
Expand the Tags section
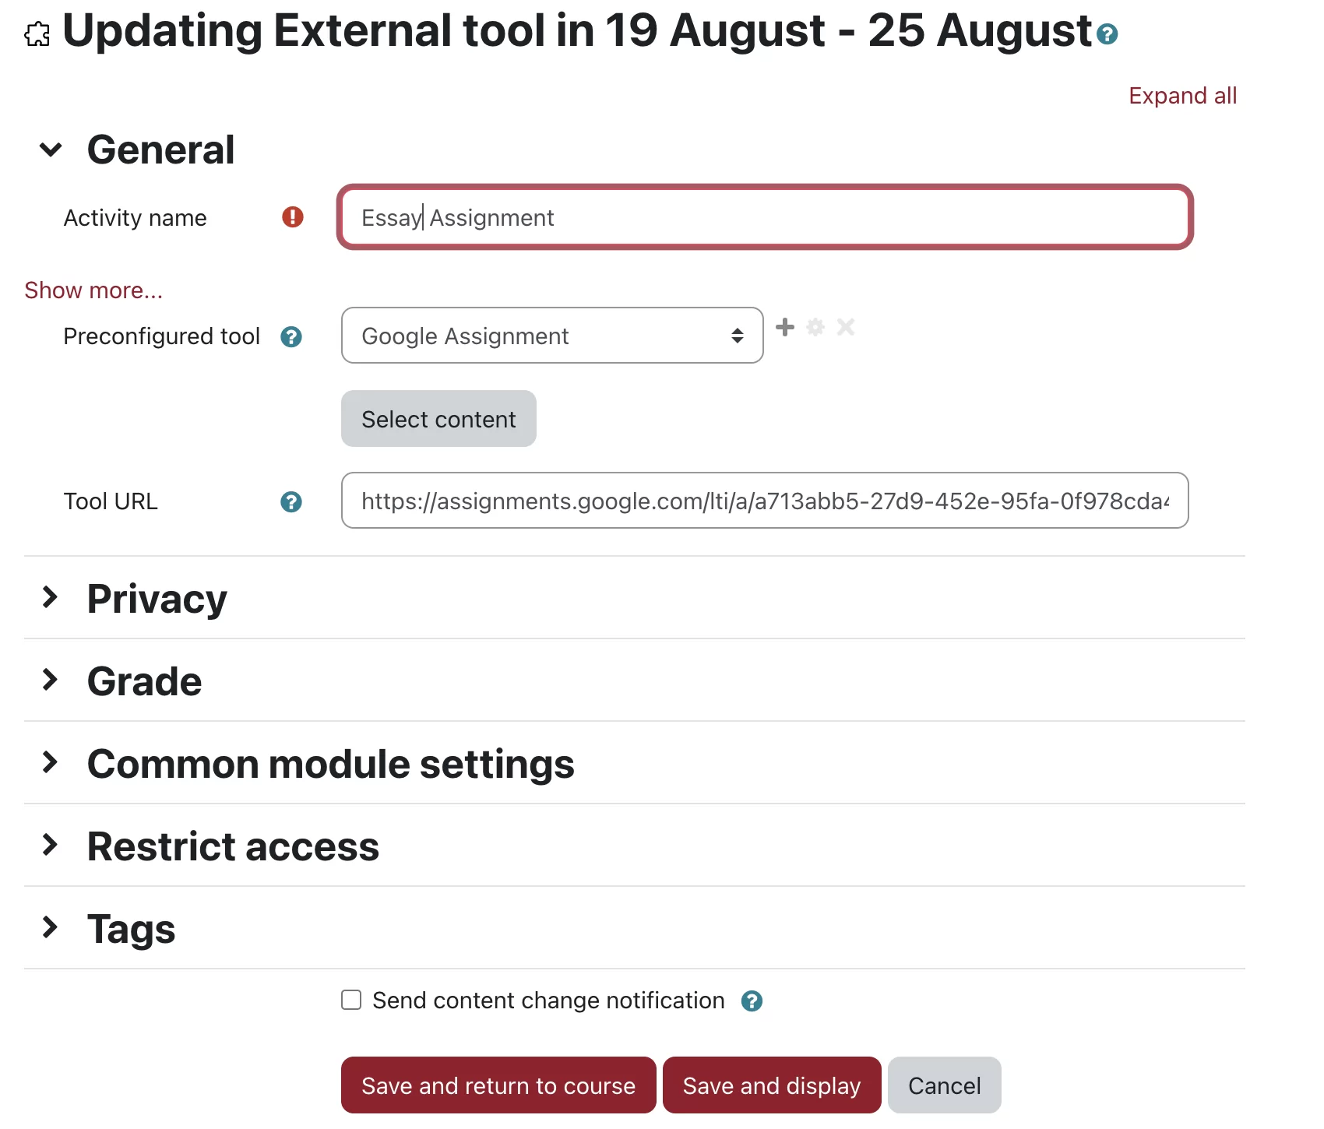[51, 928]
